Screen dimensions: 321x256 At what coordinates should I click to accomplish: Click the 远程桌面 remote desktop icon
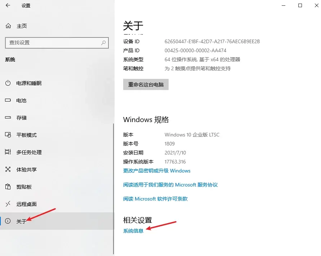8,204
